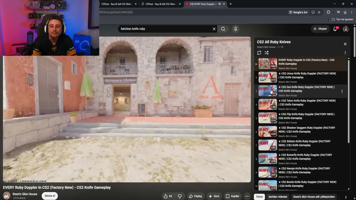The image size is (356, 200).
Task: Start voice search with the microphone icon
Action: [x=236, y=29]
